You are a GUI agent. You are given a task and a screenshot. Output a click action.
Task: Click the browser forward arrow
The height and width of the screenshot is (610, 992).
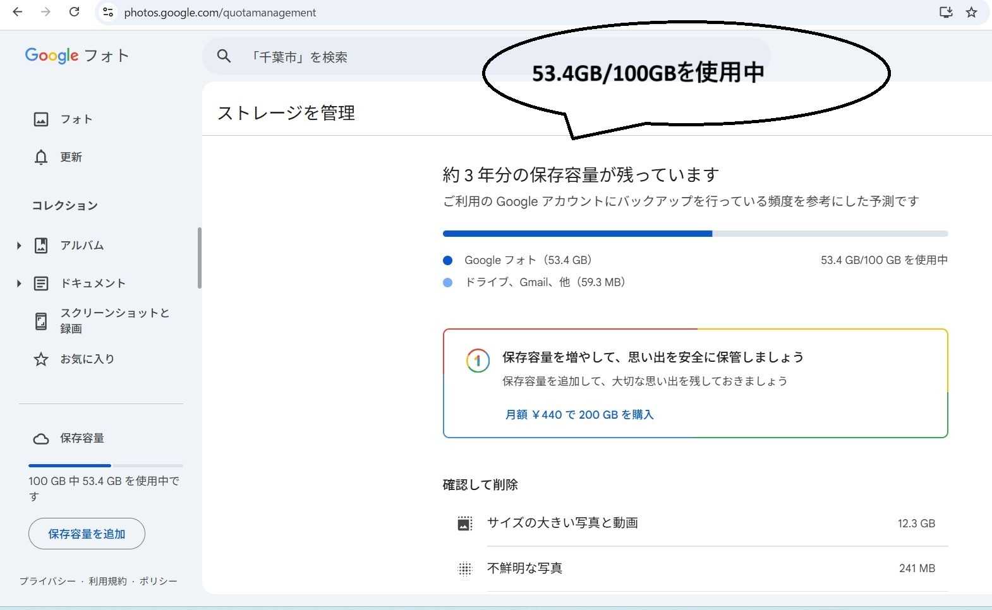tap(45, 12)
